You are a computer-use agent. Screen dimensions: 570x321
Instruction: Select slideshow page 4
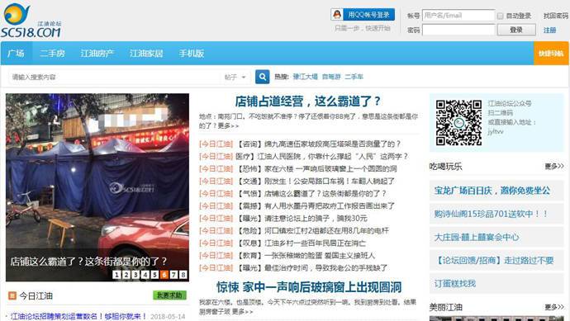pos(145,275)
